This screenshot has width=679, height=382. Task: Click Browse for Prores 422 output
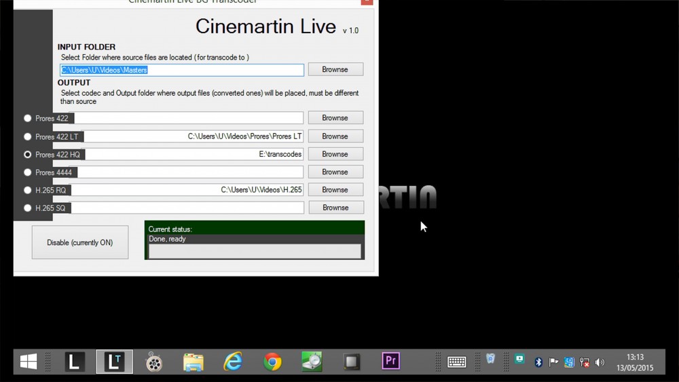[x=335, y=117]
